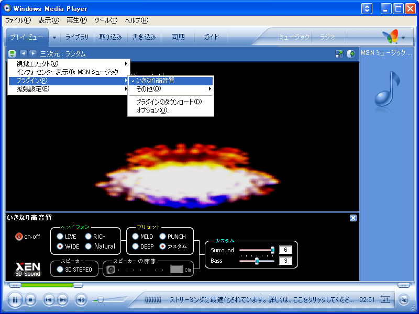Screen dimensions: 419x314
Task: Expand the 視覚エフェクト submenu
Action: (x=69, y=63)
